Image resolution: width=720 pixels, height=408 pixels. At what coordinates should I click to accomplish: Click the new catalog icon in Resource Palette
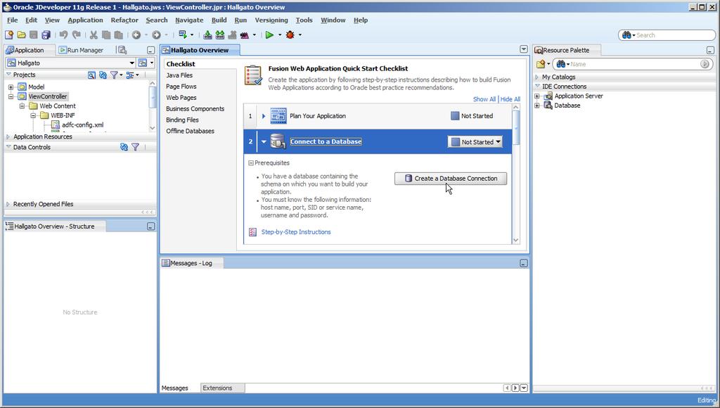541,64
